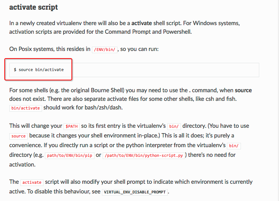Click the word "convenience" in the paragraph
279x201 pixels.
26,145
